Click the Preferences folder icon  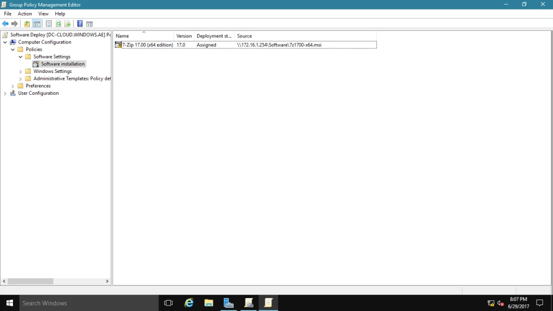click(20, 86)
